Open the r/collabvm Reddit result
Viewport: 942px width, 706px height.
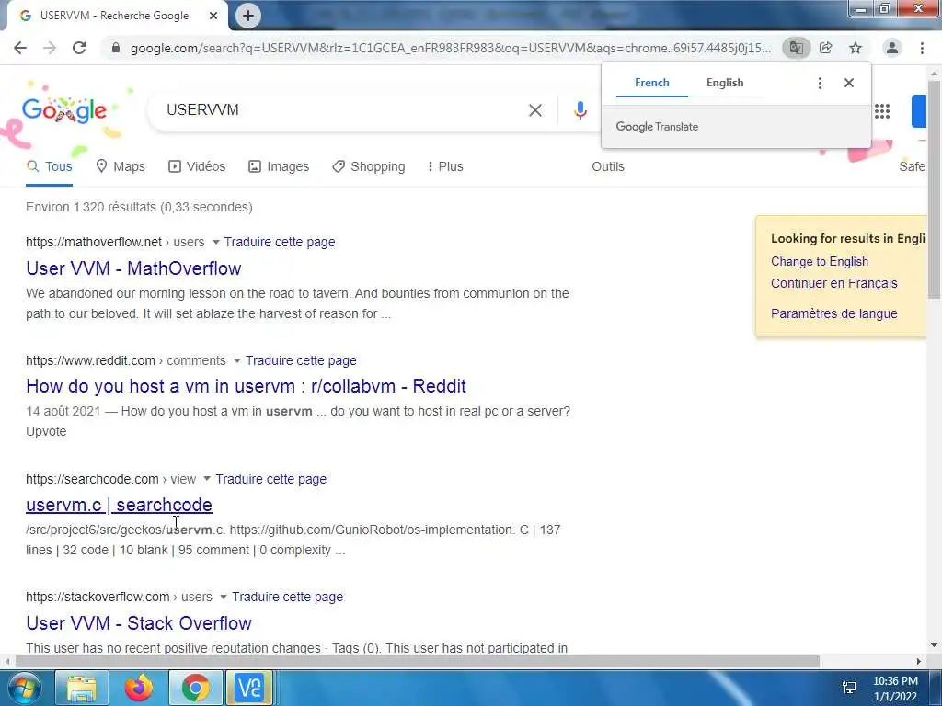tap(246, 386)
